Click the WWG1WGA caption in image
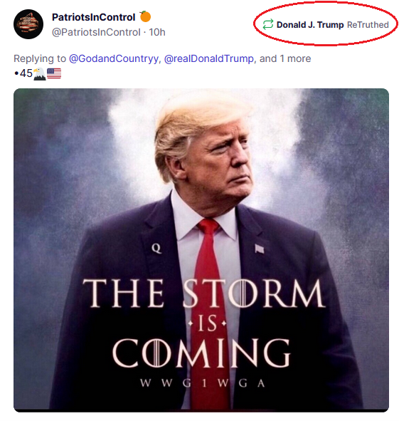This screenshot has height=421, width=399. (203, 383)
